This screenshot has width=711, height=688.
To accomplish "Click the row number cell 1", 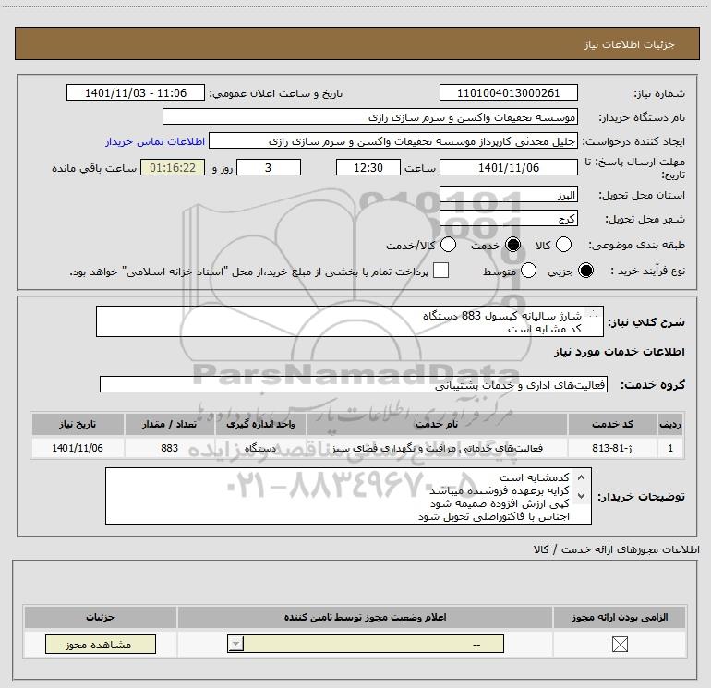I will pos(670,448).
